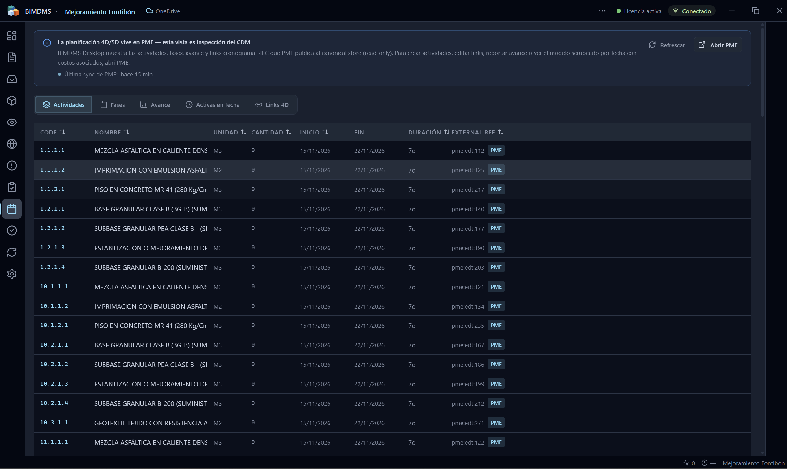Sort by the DURACIÓN column
Screen dimensions: 787x469
(429, 132)
